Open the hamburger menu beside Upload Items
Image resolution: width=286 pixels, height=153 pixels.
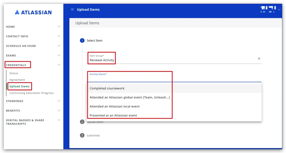pyautogui.click(x=72, y=10)
